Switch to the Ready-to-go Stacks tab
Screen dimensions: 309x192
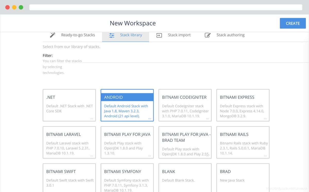[x=78, y=35]
